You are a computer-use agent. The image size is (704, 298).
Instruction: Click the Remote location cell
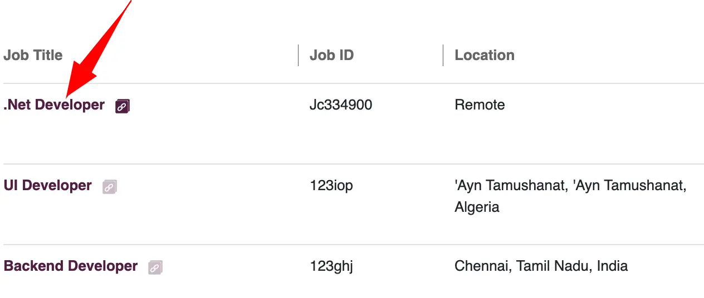tap(480, 105)
